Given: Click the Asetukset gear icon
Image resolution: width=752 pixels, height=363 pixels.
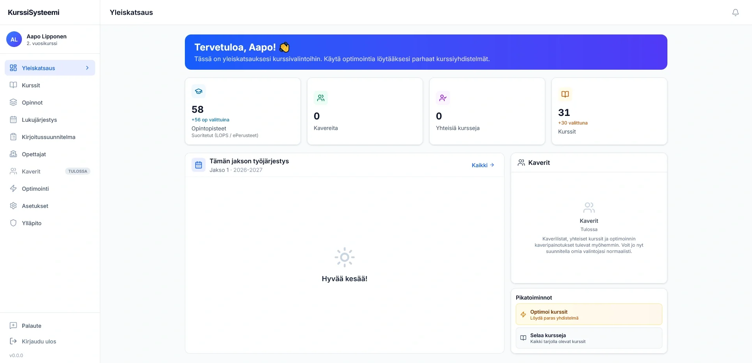Looking at the screenshot, I should (13, 206).
